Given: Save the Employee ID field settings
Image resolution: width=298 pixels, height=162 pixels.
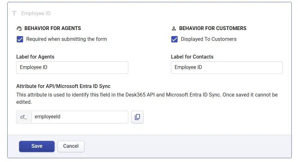Looking at the screenshot, I should pyautogui.click(x=37, y=146).
